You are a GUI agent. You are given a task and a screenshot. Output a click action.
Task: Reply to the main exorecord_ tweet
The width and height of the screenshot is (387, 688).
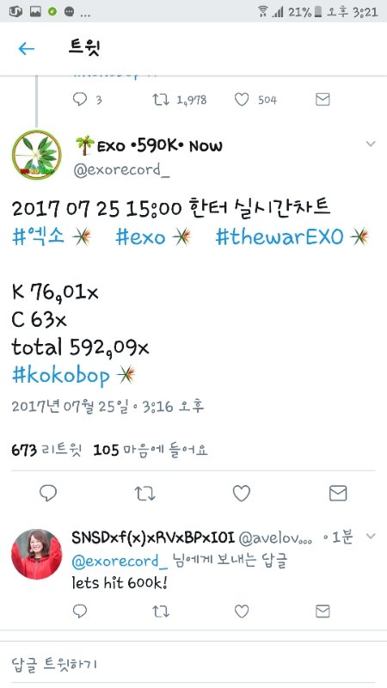point(48,493)
